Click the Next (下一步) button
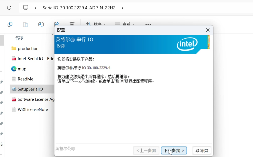Viewport: 253px width, 157px height. coord(174,151)
